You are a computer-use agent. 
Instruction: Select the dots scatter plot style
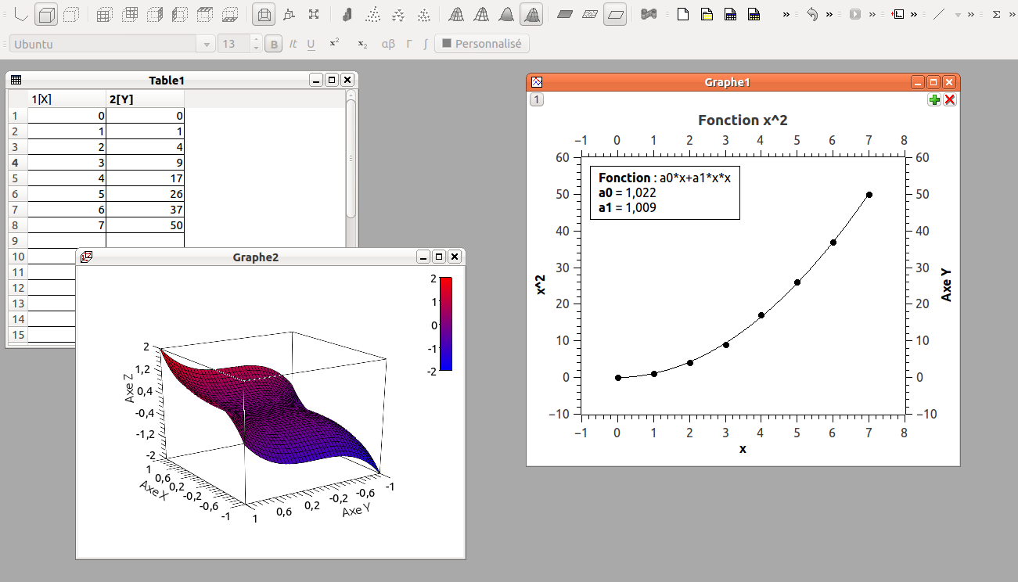(373, 14)
